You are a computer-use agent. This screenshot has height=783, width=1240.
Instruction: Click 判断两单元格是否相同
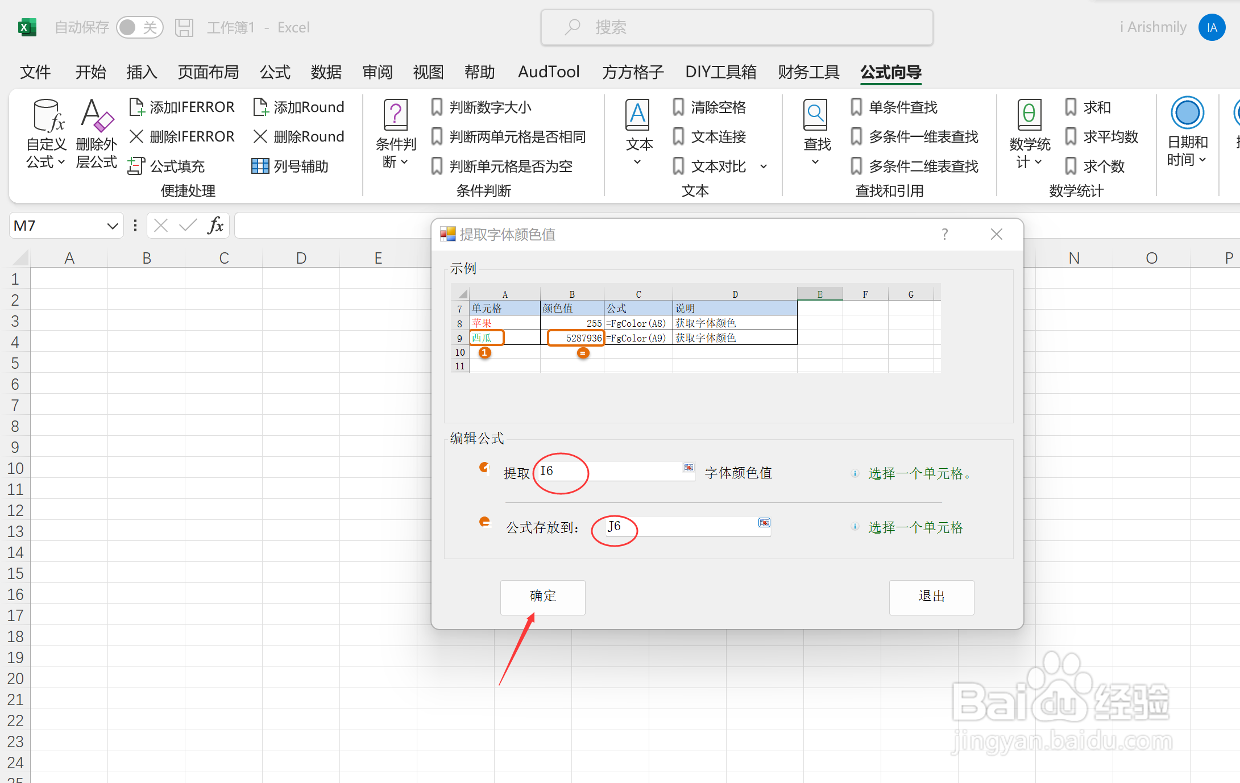pos(508,136)
